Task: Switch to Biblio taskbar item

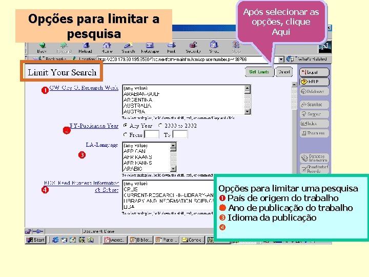Action: (x=141, y=240)
